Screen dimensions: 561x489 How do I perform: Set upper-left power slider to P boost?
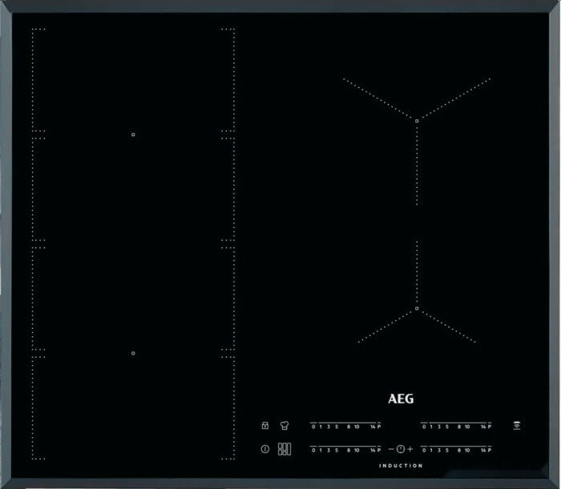[x=379, y=427]
